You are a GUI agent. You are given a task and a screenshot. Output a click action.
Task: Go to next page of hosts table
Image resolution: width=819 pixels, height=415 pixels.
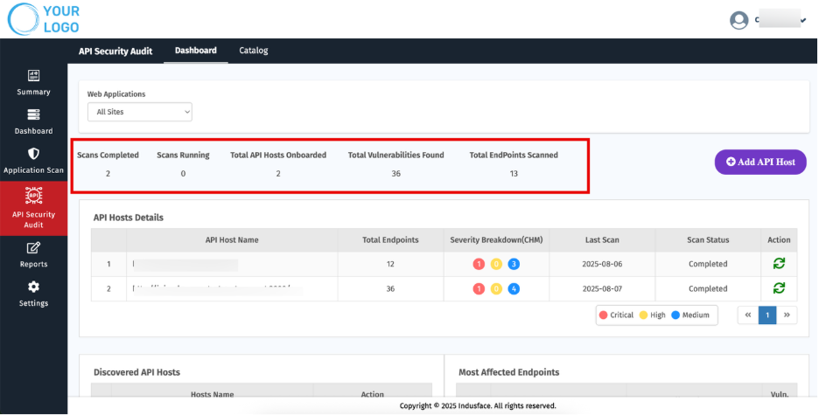(787, 315)
